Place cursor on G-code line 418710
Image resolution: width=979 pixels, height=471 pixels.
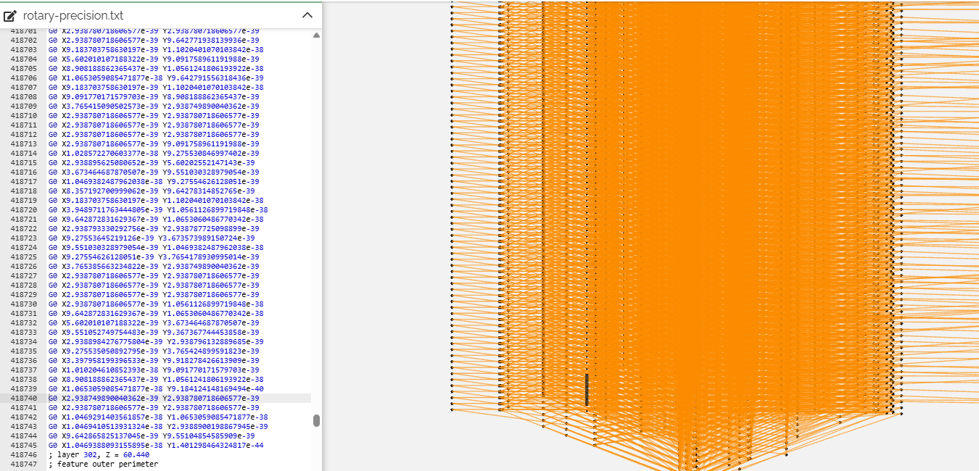pos(153,115)
